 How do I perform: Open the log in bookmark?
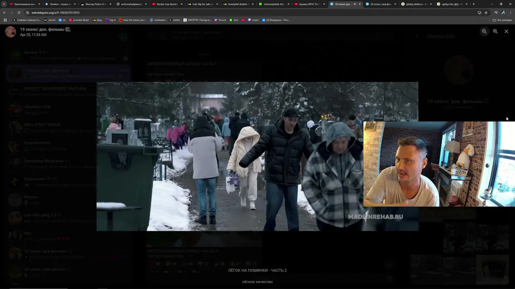click(111, 20)
